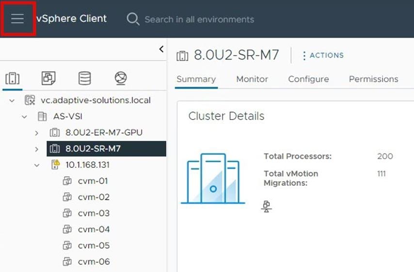This screenshot has height=272, width=414.
Task: Select the cvm-03 virtual machine
Action: [93, 213]
